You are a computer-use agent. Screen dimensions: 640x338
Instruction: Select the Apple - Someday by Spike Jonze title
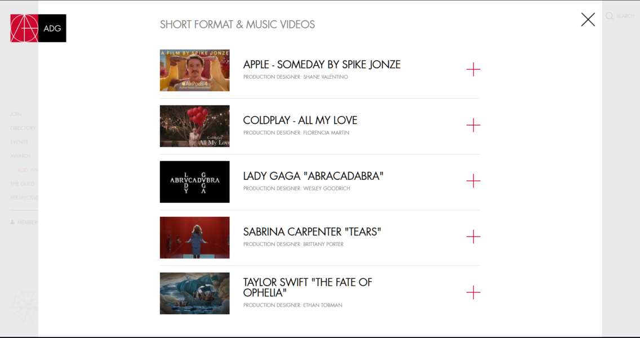pyautogui.click(x=322, y=64)
